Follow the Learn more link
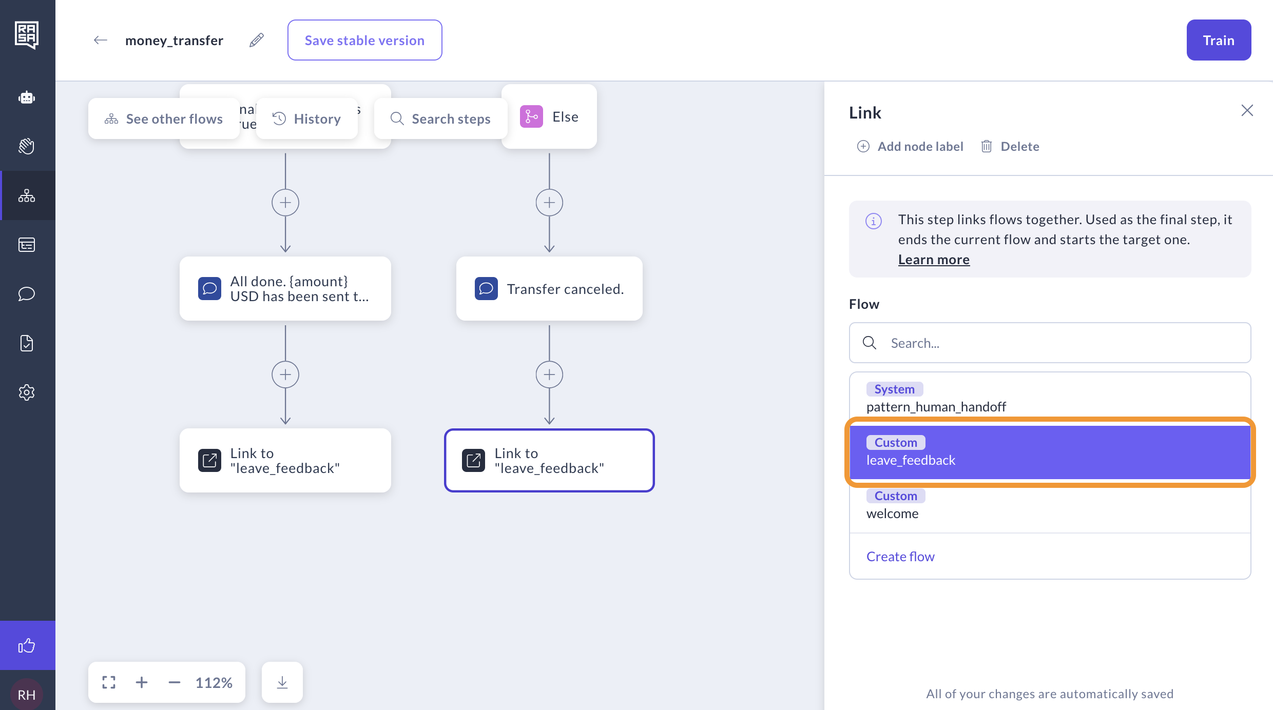 tap(934, 260)
